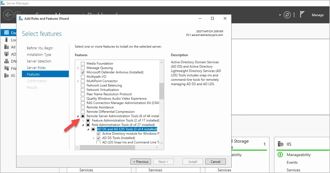The image size is (330, 173).
Task: Select the Active Directory module for Windows row
Action: point(130,134)
